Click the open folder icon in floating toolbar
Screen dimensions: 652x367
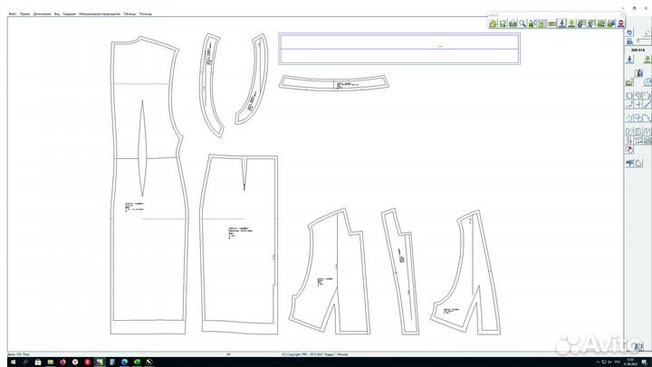[494, 24]
